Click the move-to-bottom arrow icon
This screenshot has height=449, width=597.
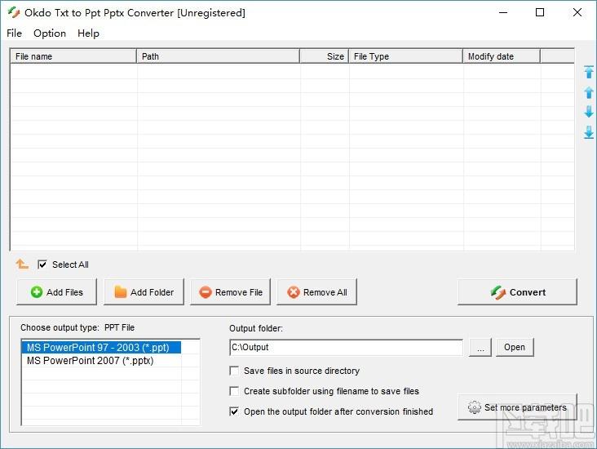[589, 132]
